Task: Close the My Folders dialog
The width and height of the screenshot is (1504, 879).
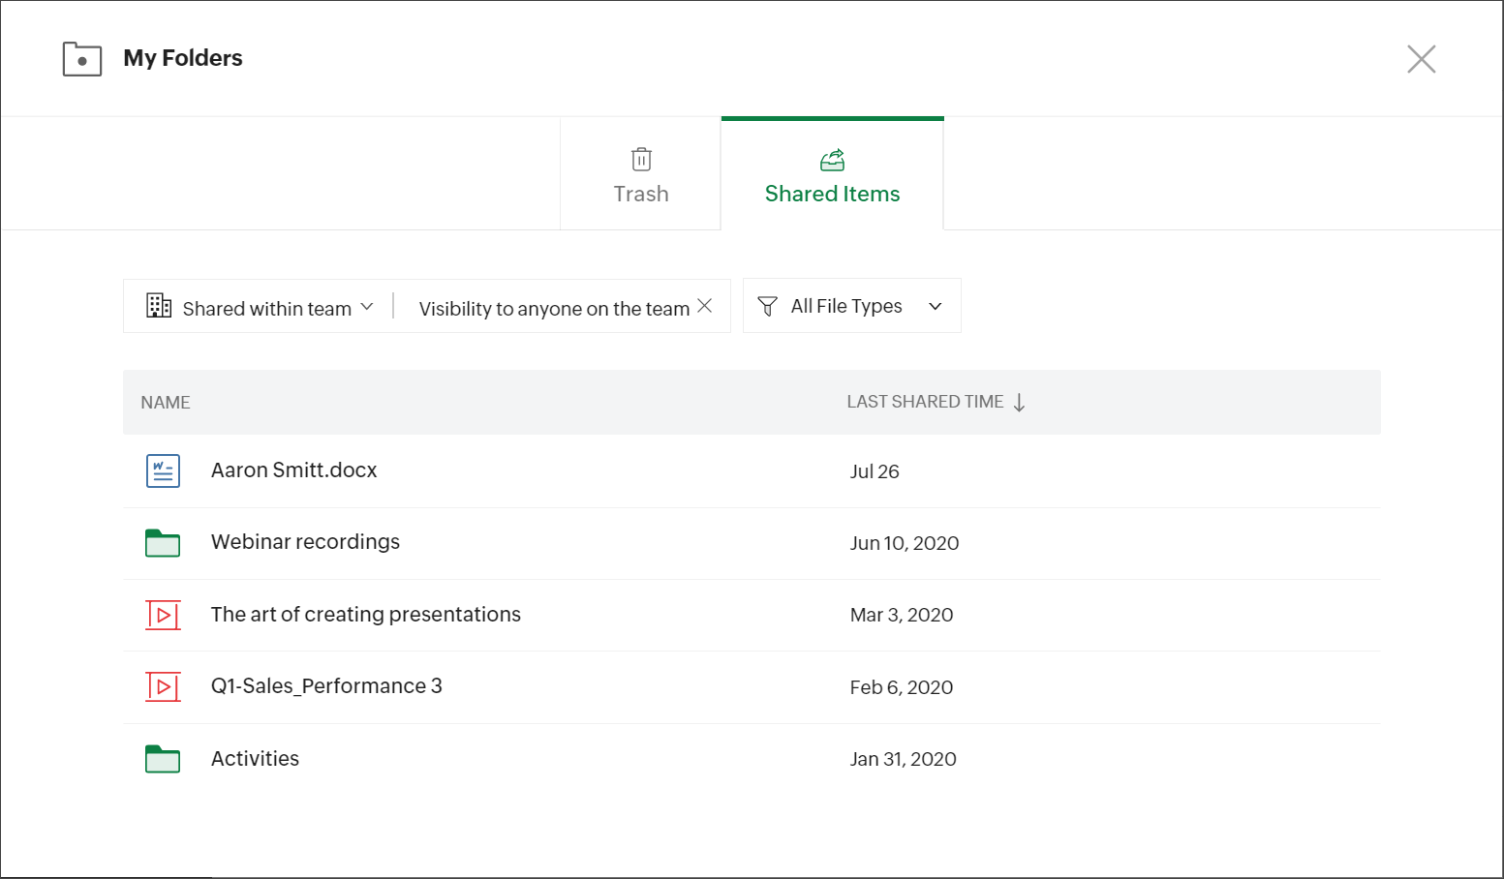Action: [x=1421, y=59]
